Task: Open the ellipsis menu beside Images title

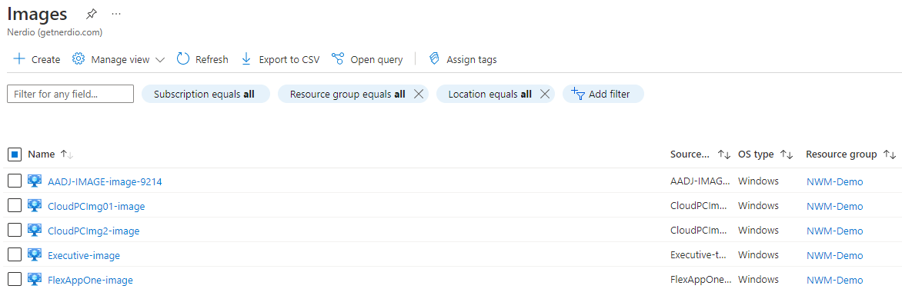Action: coord(116,14)
